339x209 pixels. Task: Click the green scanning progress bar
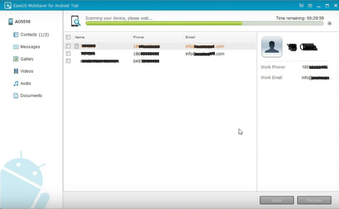click(205, 23)
